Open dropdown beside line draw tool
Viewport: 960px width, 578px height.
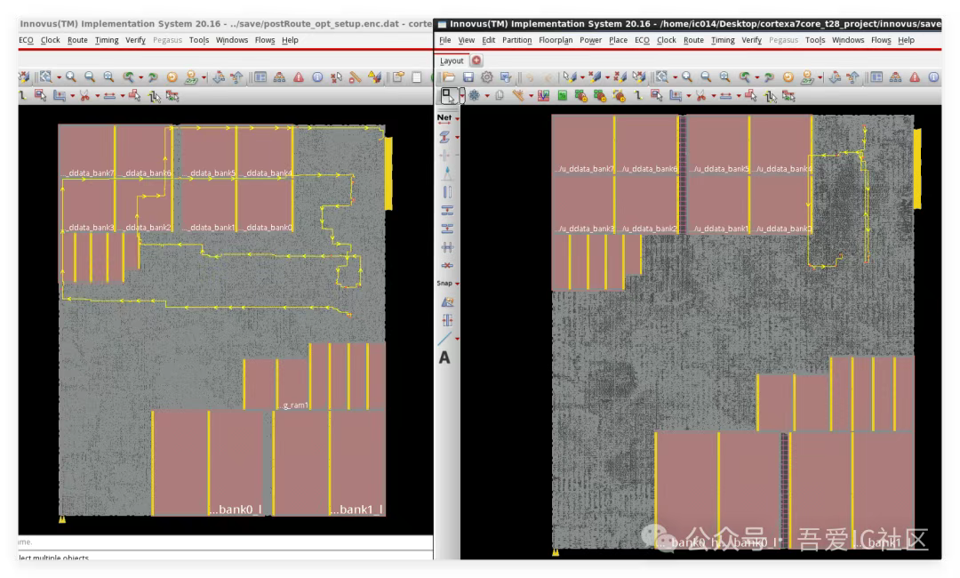click(x=458, y=339)
